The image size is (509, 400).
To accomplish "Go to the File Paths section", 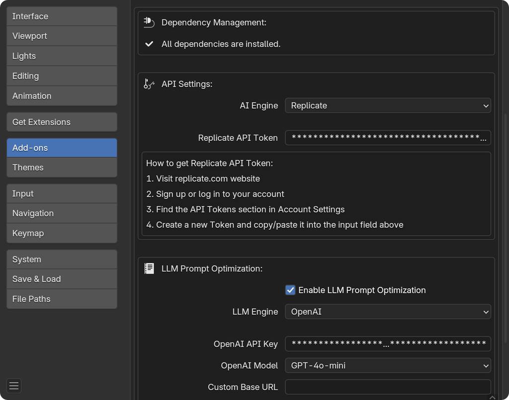I will 62,299.
